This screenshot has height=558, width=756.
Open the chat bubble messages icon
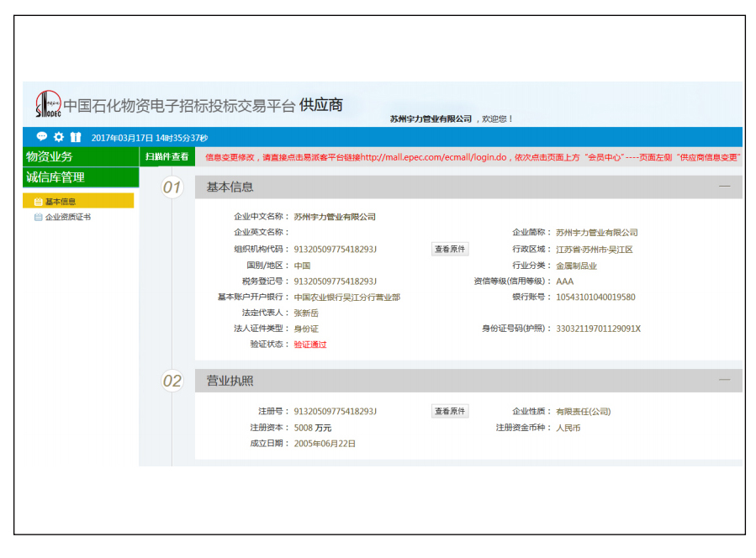(x=42, y=137)
